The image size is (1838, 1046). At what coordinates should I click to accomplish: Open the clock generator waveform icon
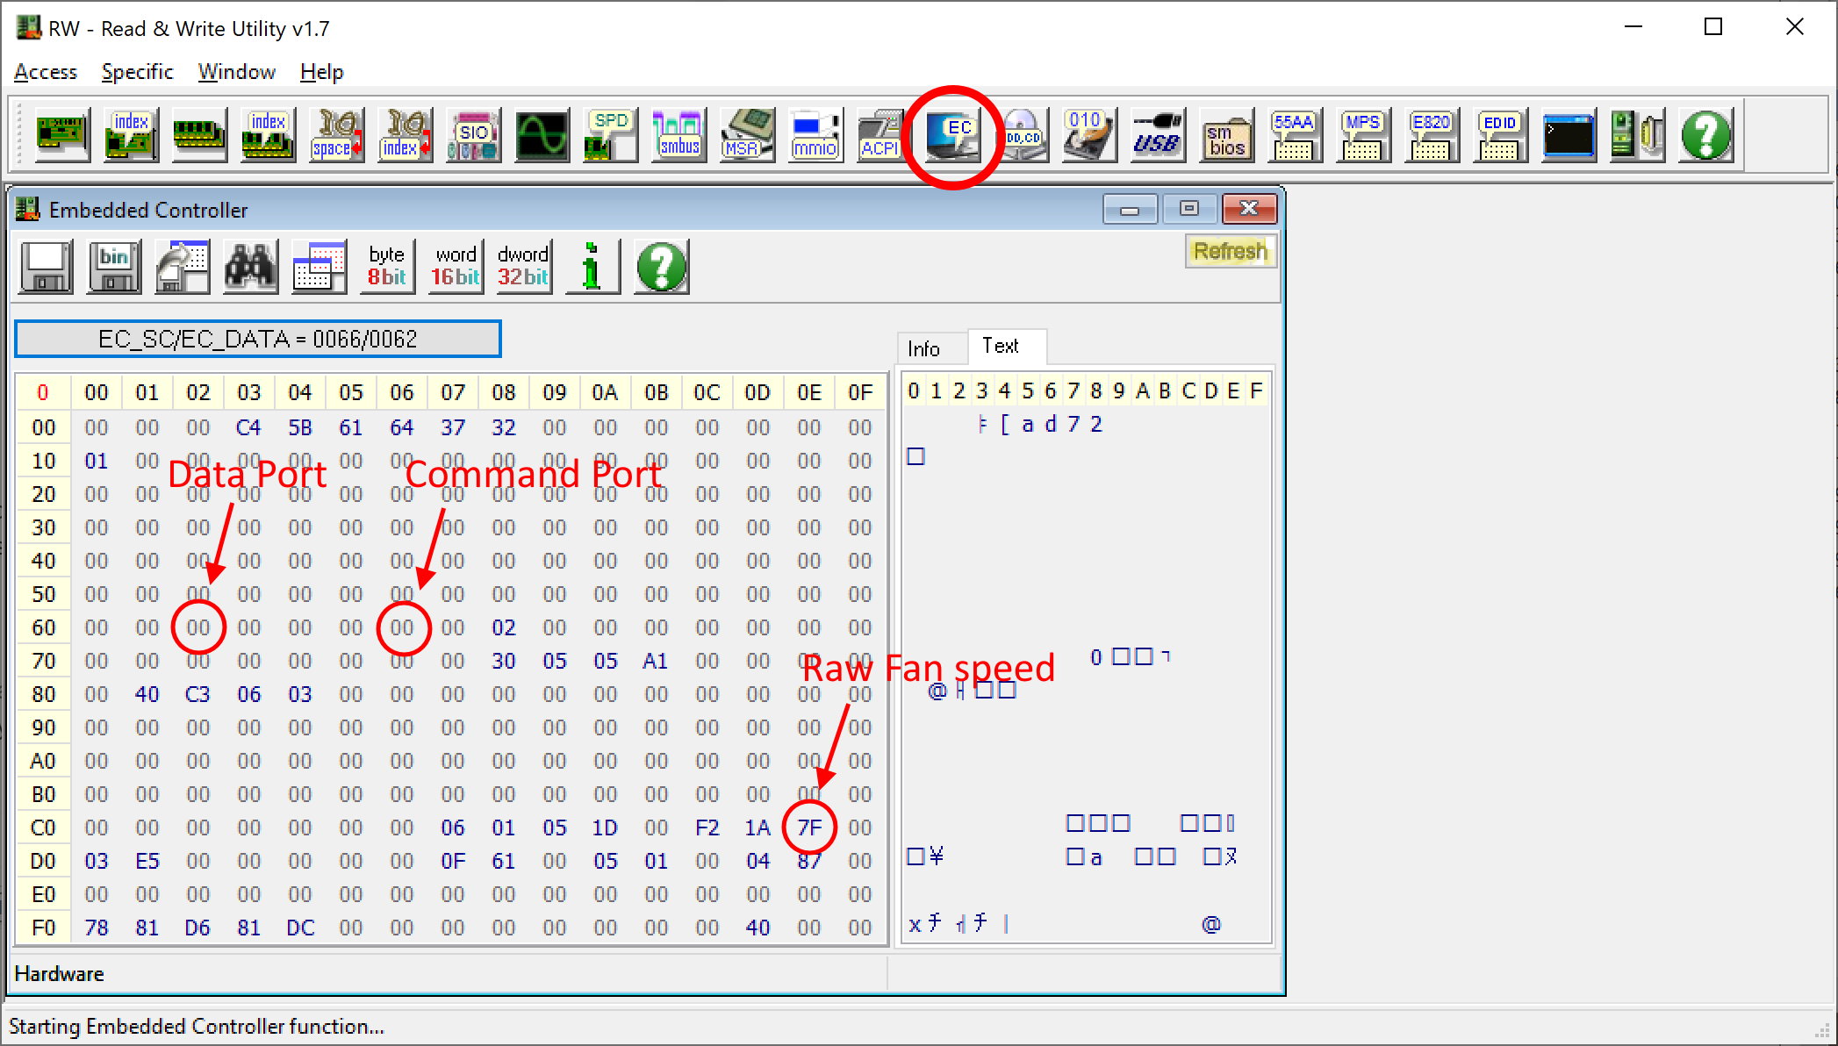click(x=542, y=135)
